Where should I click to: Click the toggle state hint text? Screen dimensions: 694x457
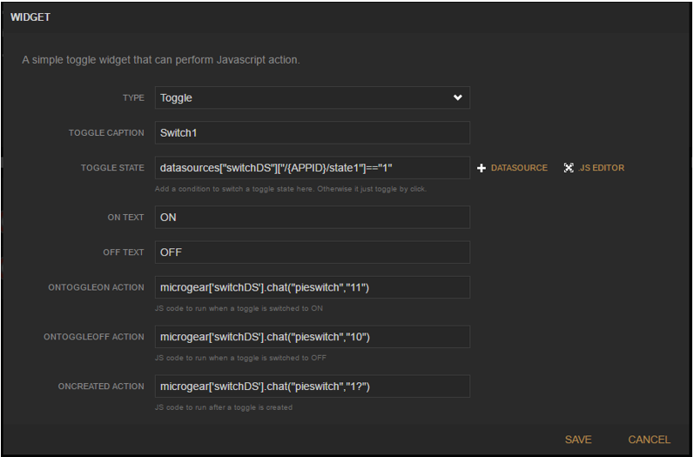pyautogui.click(x=290, y=189)
